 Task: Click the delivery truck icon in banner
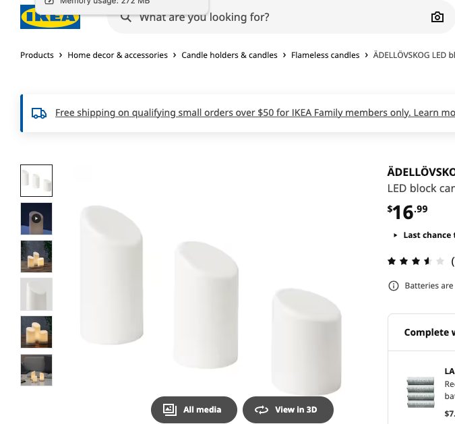pos(39,113)
